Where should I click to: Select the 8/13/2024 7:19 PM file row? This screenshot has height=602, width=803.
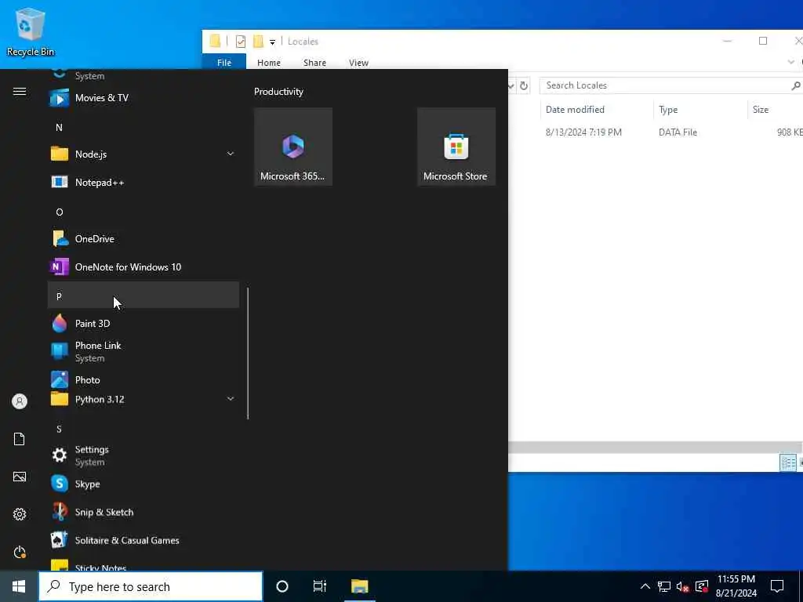[x=656, y=132]
